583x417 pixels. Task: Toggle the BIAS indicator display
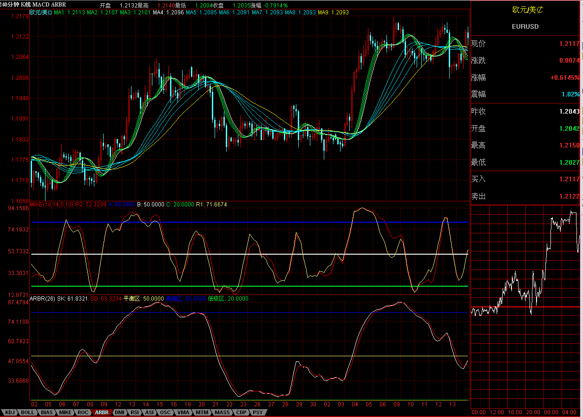pyautogui.click(x=47, y=412)
